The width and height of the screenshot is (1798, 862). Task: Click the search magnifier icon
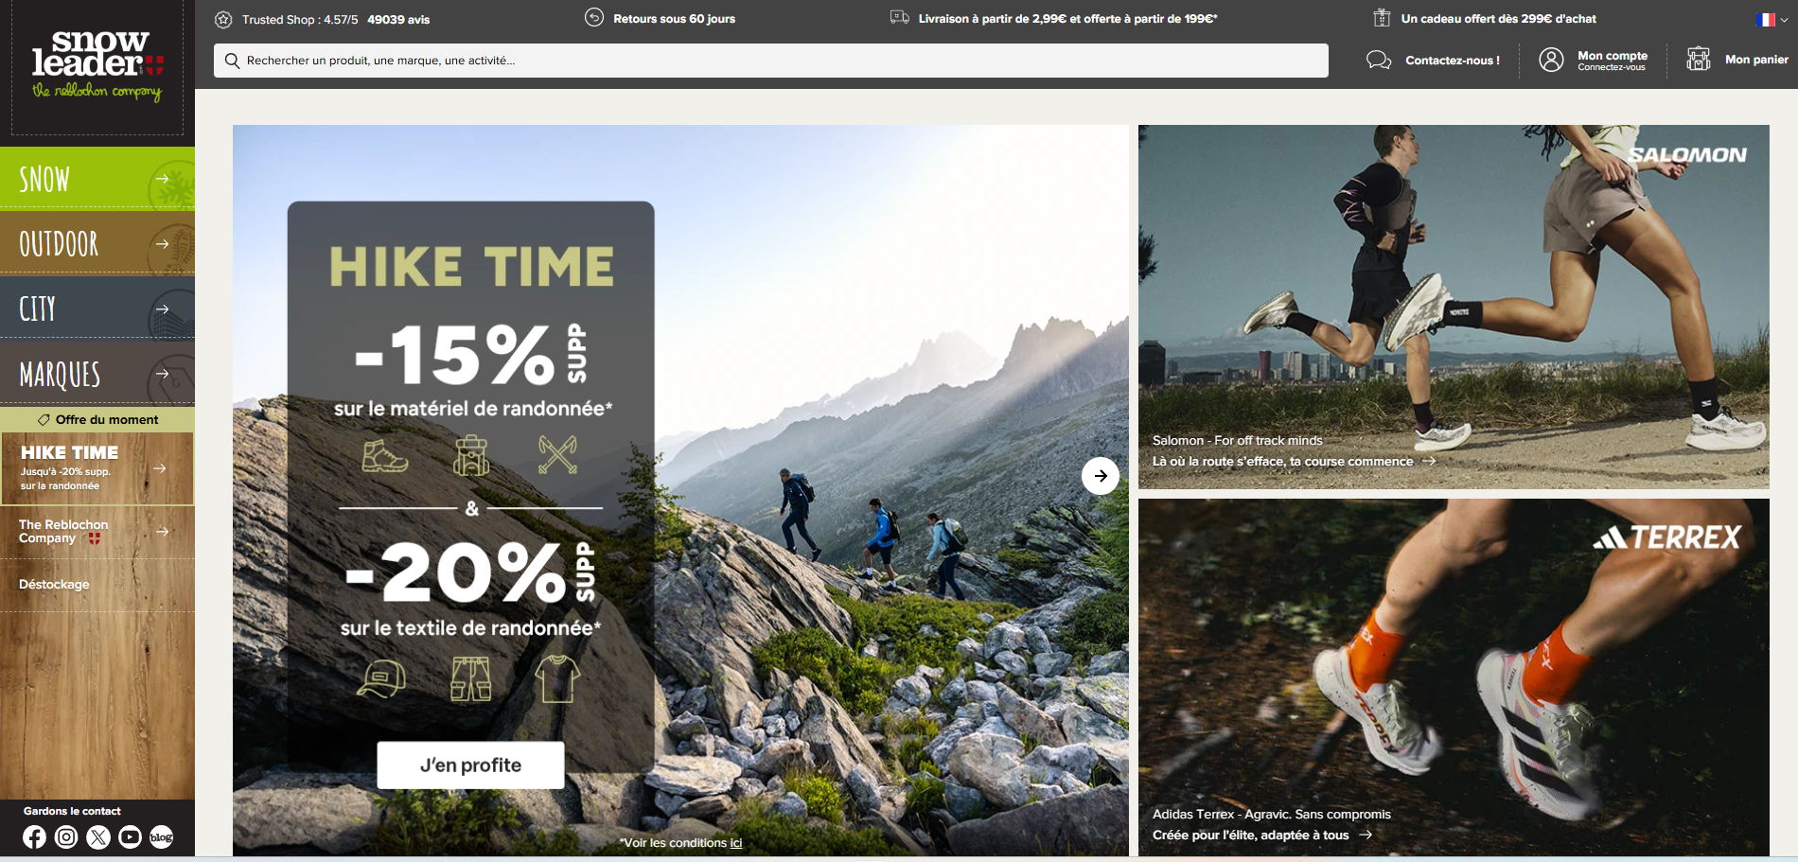pyautogui.click(x=232, y=61)
